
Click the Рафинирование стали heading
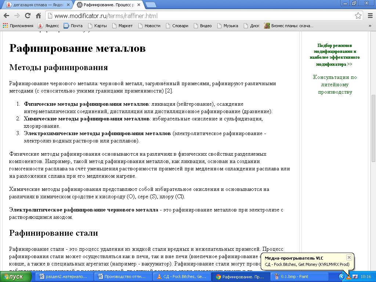54,233
